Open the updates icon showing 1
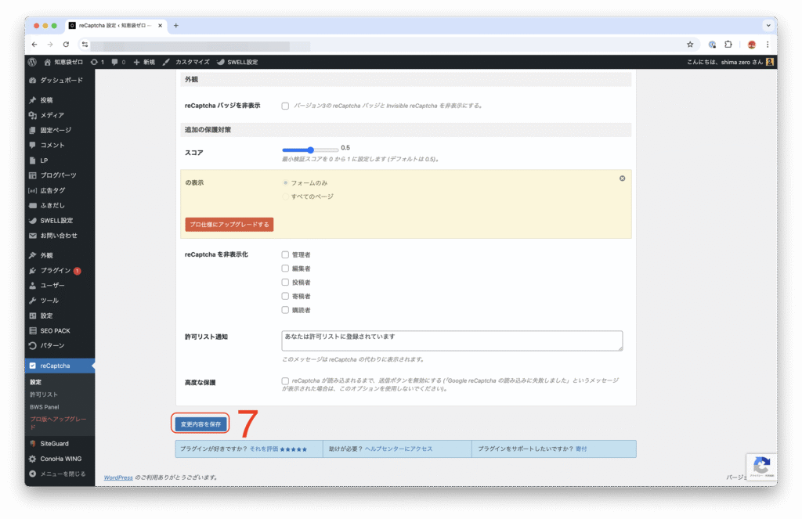802x519 pixels. coord(97,62)
